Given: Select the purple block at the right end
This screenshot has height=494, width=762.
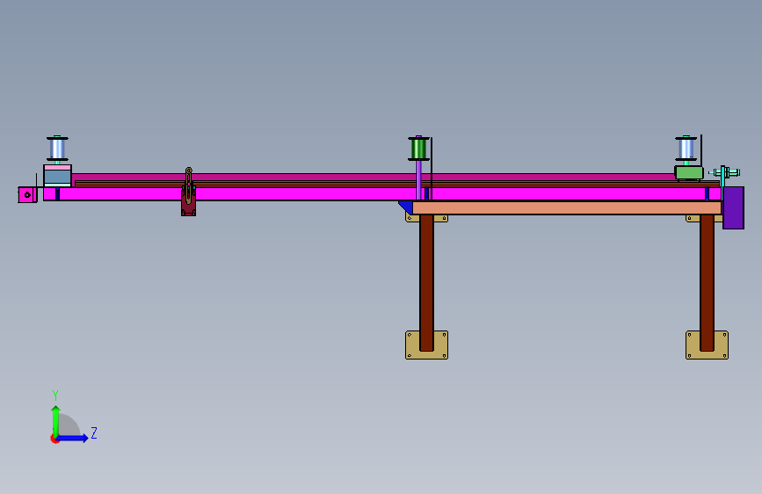Looking at the screenshot, I should point(733,207).
